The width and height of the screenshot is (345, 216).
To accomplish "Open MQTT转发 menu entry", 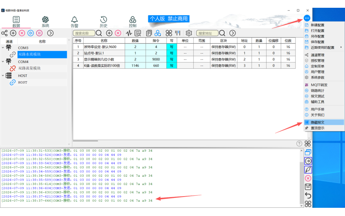I will click(x=324, y=85).
